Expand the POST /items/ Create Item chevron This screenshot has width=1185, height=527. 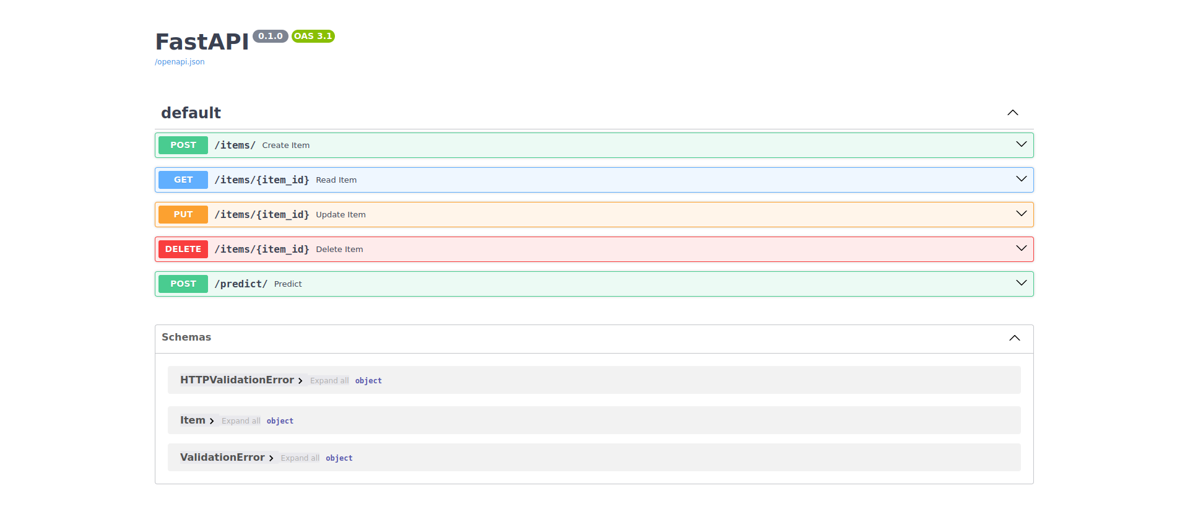(x=1022, y=144)
